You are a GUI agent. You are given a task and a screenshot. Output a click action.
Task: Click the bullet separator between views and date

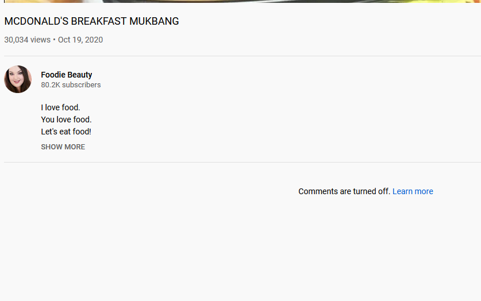tap(54, 40)
